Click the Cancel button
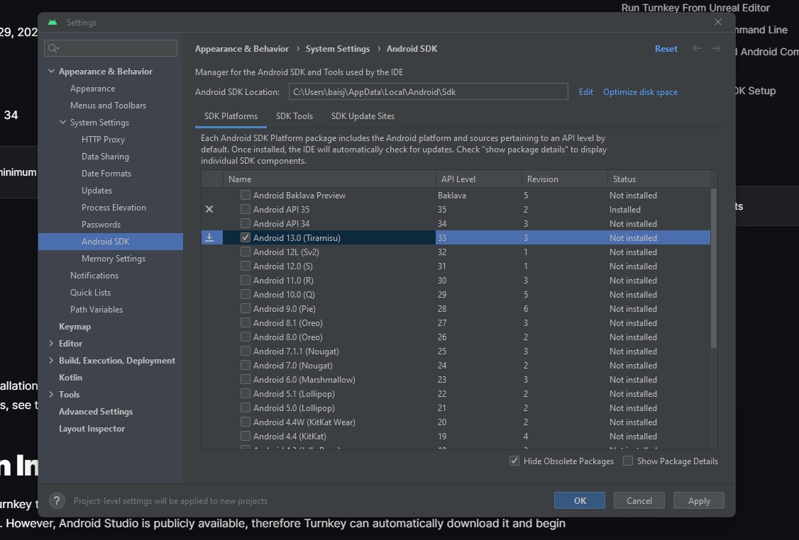This screenshot has height=540, width=799. [639, 501]
